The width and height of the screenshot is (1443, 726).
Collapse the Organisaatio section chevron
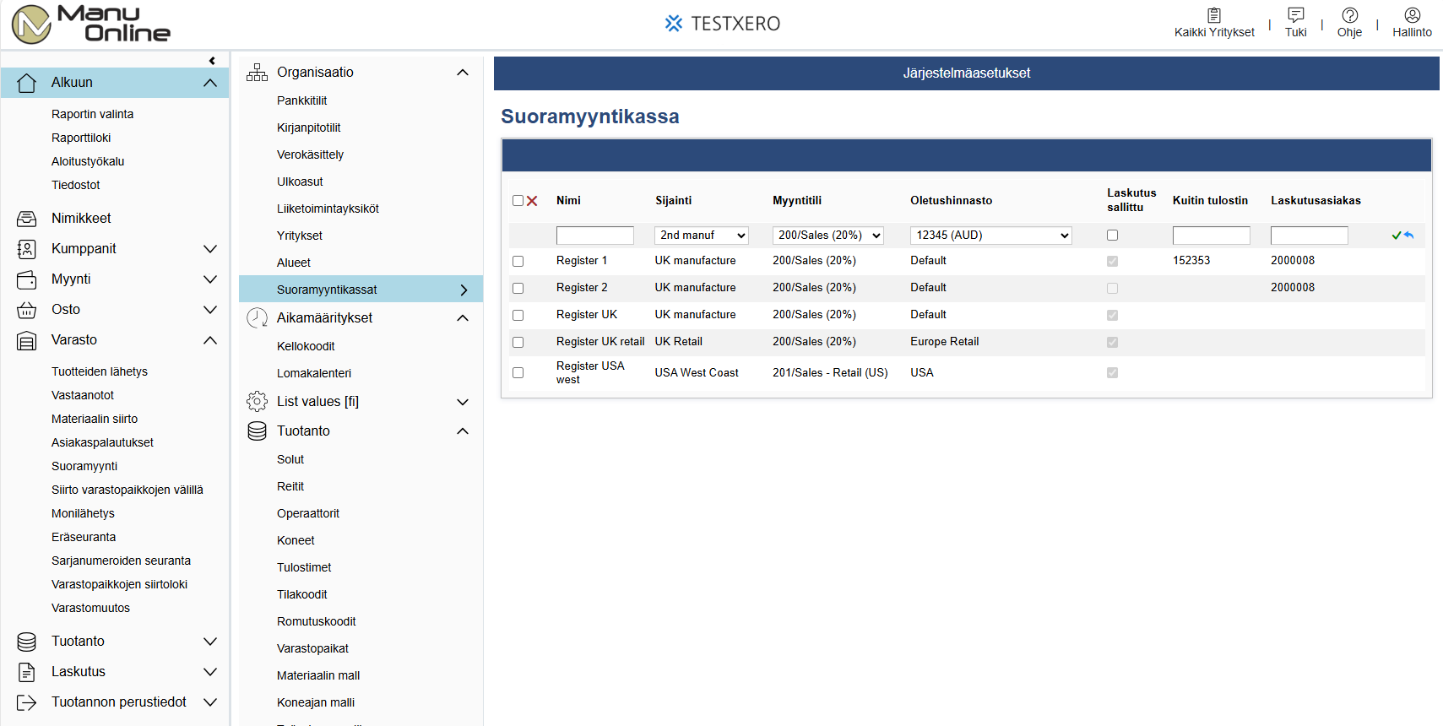pyautogui.click(x=463, y=73)
